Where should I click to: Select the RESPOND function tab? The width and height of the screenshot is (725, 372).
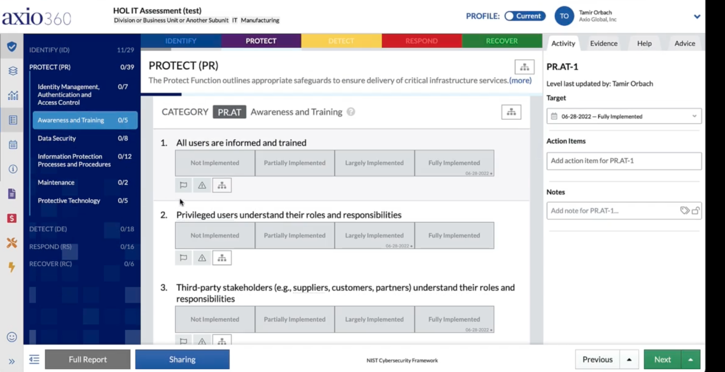coord(421,41)
